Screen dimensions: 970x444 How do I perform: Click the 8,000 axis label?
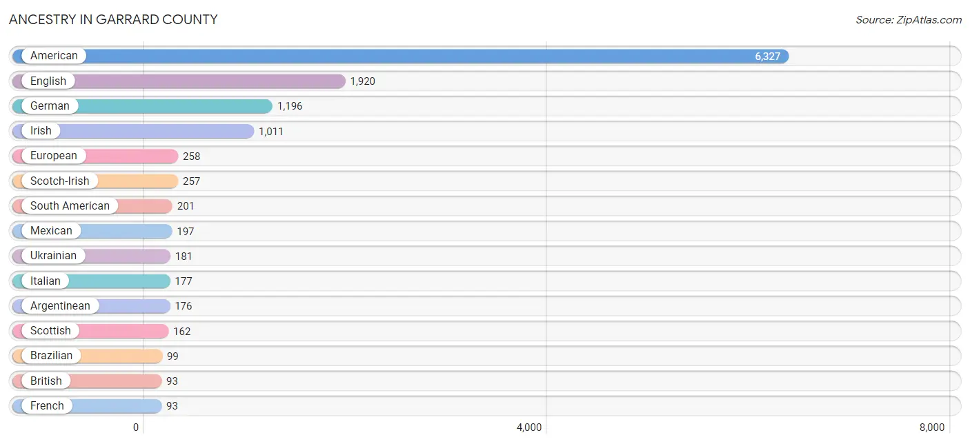pos(931,427)
